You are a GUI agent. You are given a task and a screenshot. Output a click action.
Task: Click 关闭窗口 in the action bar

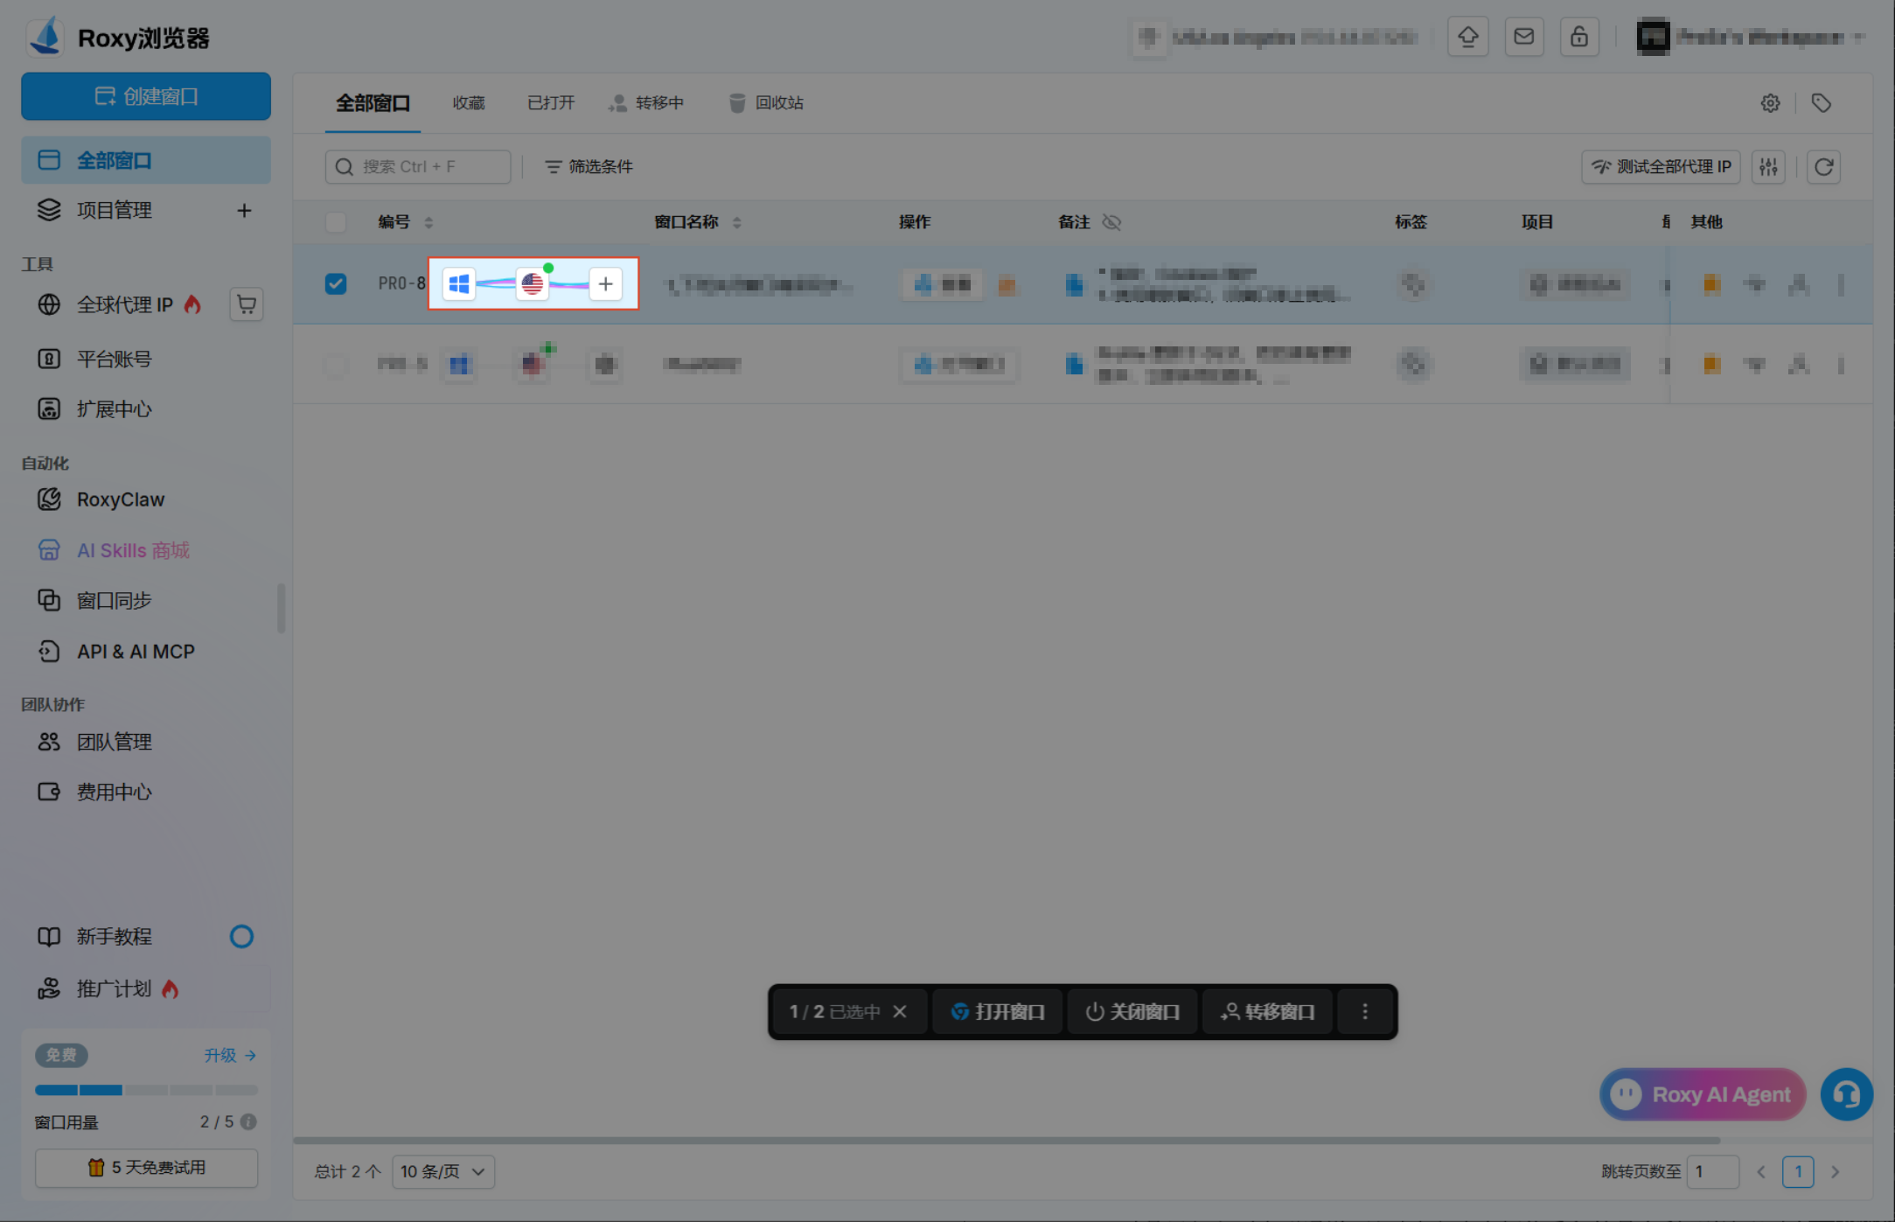[x=1132, y=1011]
